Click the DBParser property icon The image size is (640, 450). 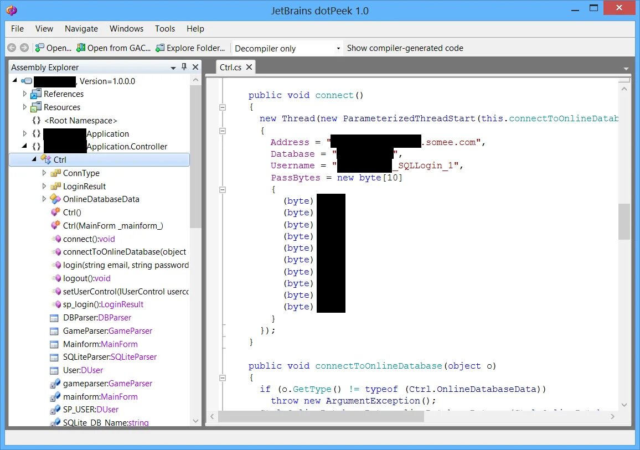coord(54,318)
